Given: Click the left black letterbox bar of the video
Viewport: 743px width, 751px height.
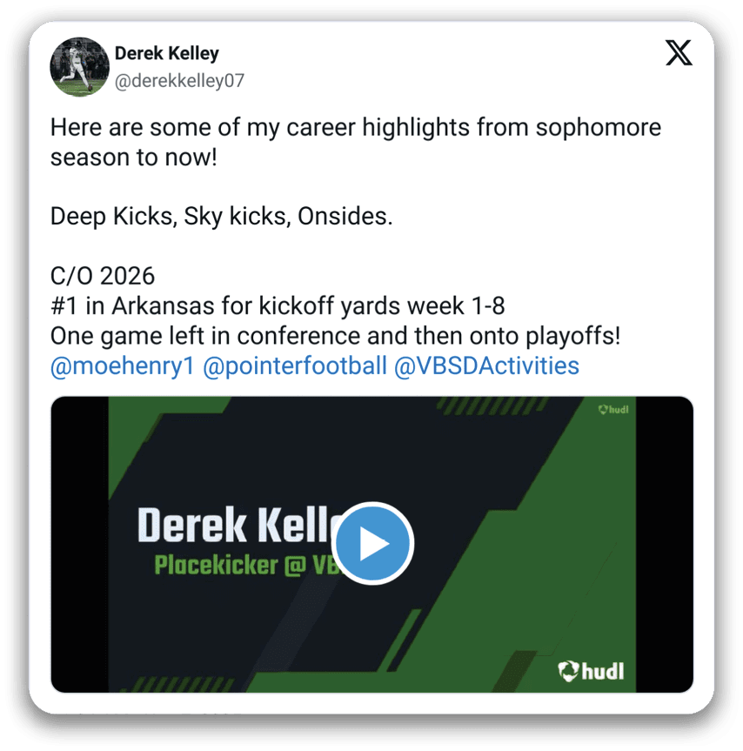Looking at the screenshot, I should pyautogui.click(x=79, y=544).
